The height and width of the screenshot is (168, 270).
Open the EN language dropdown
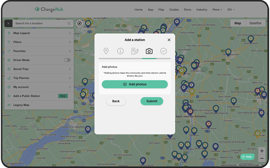click(231, 10)
